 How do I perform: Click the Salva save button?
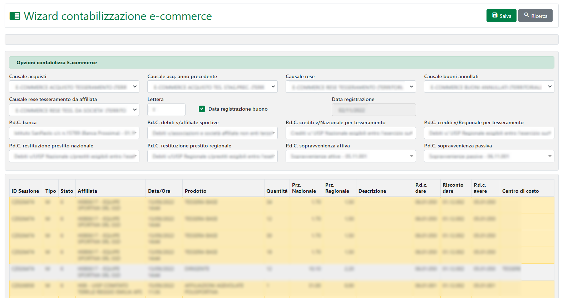click(x=501, y=16)
